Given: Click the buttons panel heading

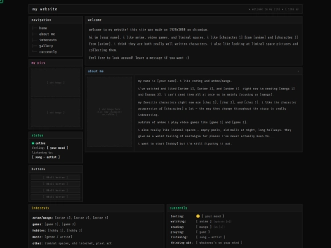Looking at the screenshot, I should [38, 169].
